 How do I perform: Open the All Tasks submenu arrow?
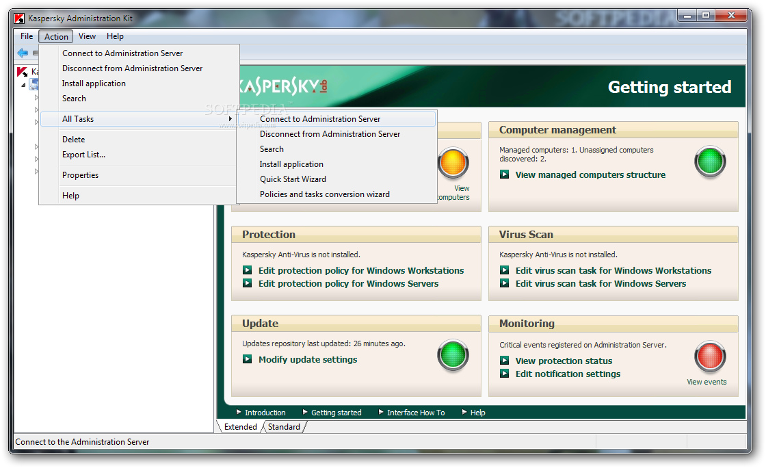(x=230, y=118)
